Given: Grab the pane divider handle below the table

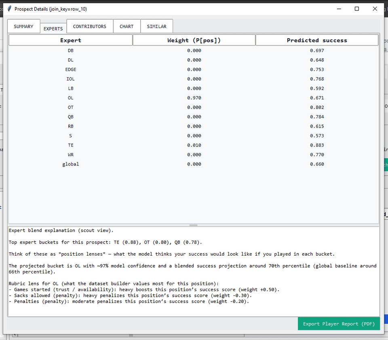Looking at the screenshot, I should click(194, 225).
